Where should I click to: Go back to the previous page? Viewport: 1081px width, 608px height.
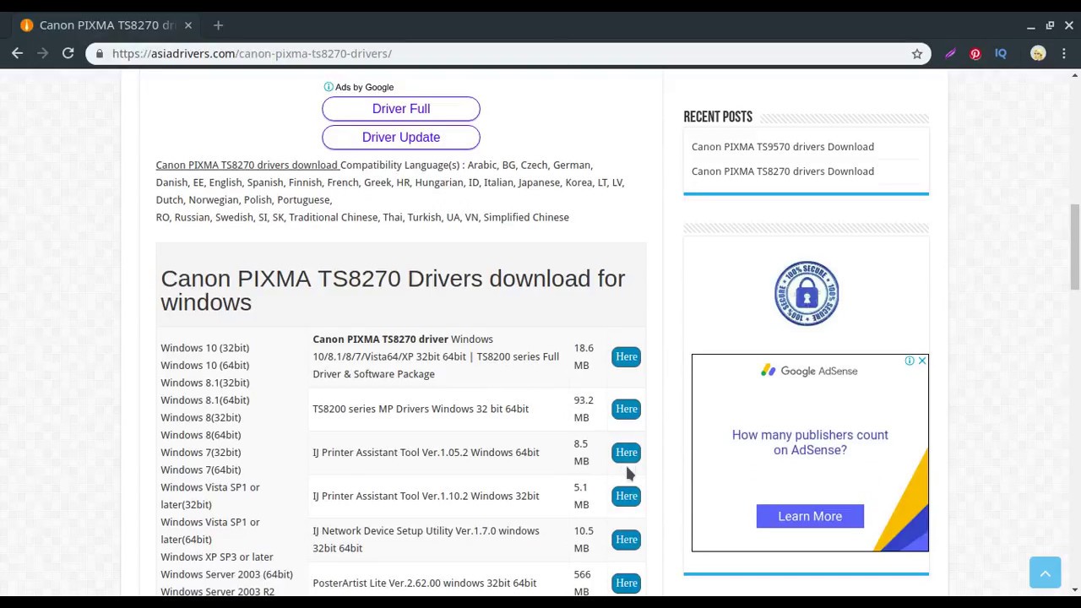pyautogui.click(x=17, y=53)
